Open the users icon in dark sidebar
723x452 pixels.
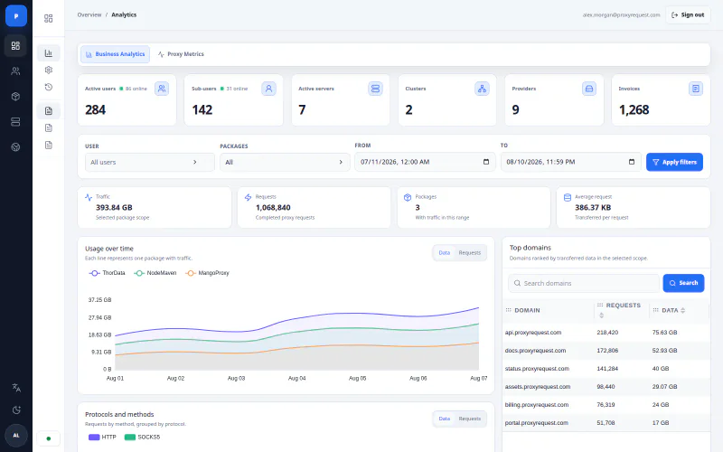15,71
